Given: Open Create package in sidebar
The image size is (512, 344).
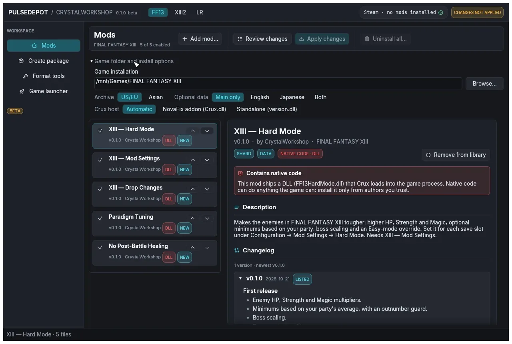Looking at the screenshot, I should coord(44,61).
